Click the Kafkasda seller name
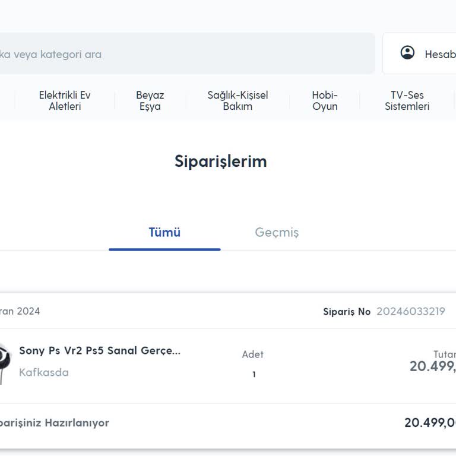The height and width of the screenshot is (456, 456). pos(44,372)
